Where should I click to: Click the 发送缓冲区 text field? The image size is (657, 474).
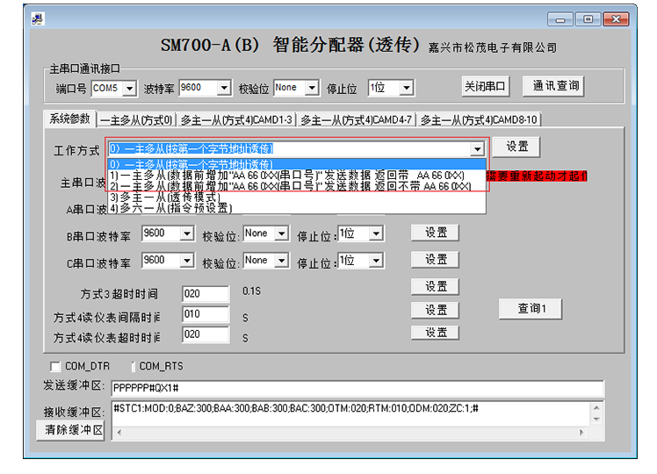pos(357,389)
